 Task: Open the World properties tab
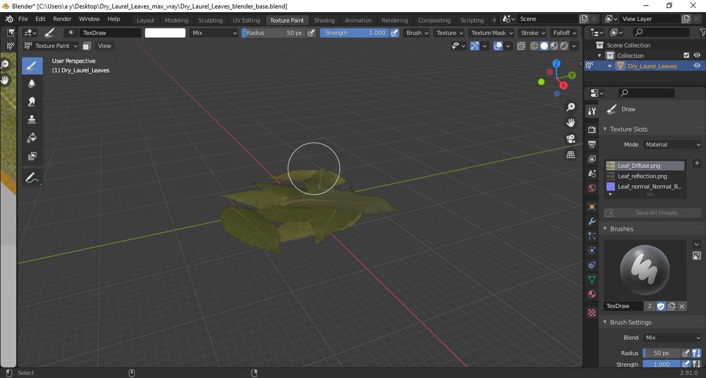coord(592,188)
